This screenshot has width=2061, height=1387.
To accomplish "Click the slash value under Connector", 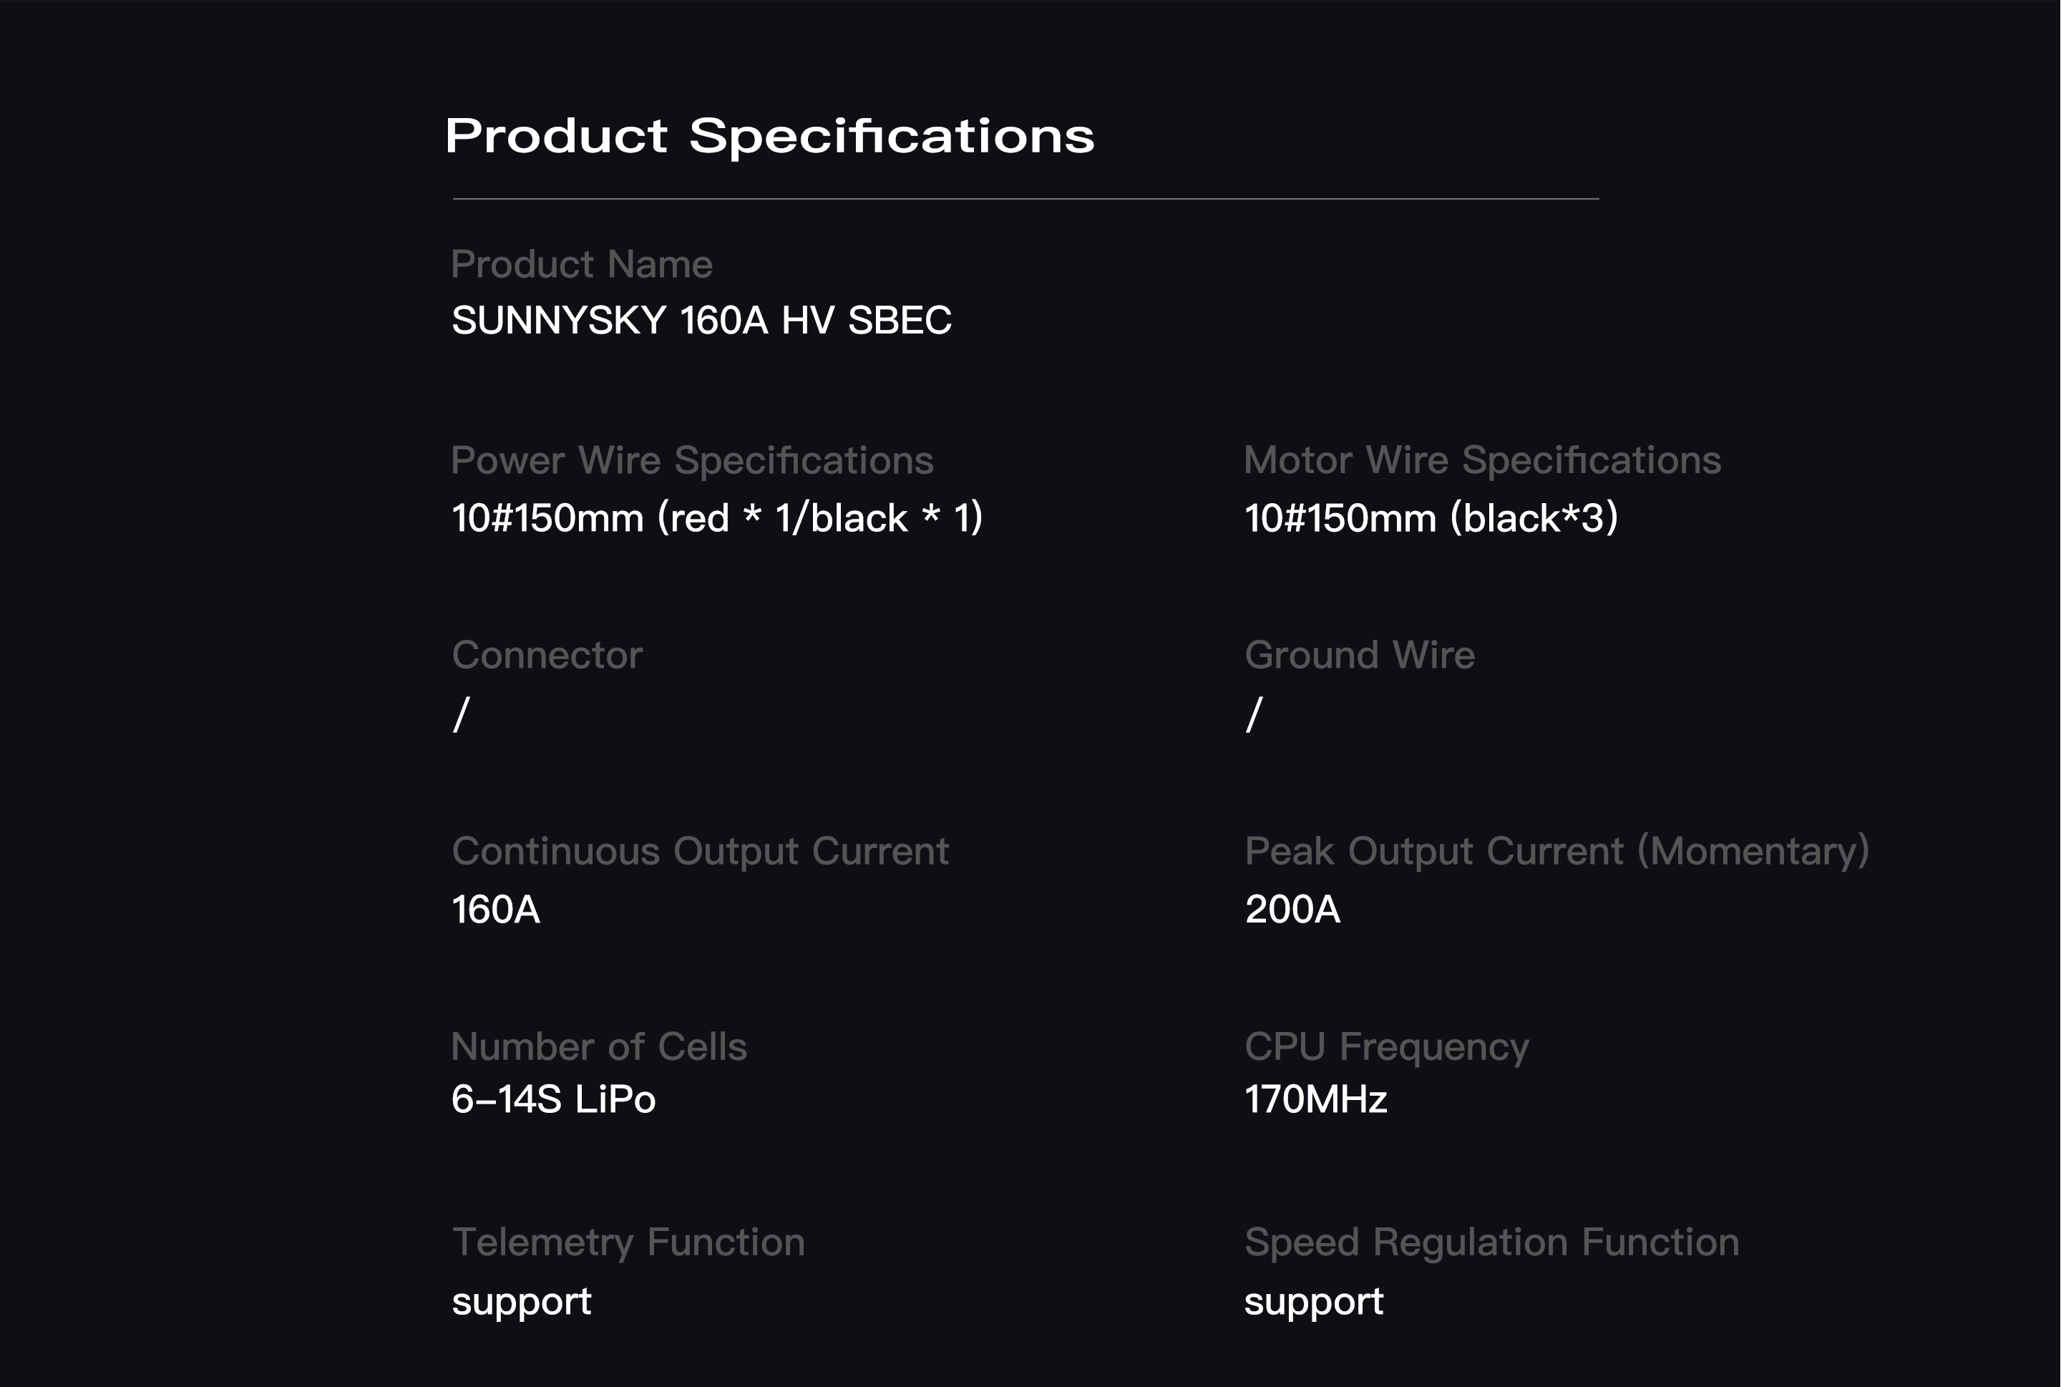I will 461,714.
